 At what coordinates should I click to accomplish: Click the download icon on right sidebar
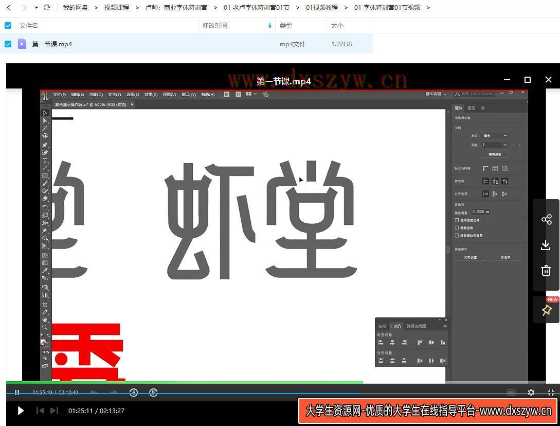546,245
